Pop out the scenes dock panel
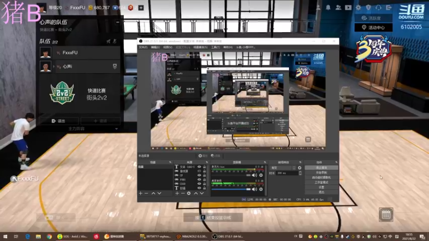 (x=170, y=162)
